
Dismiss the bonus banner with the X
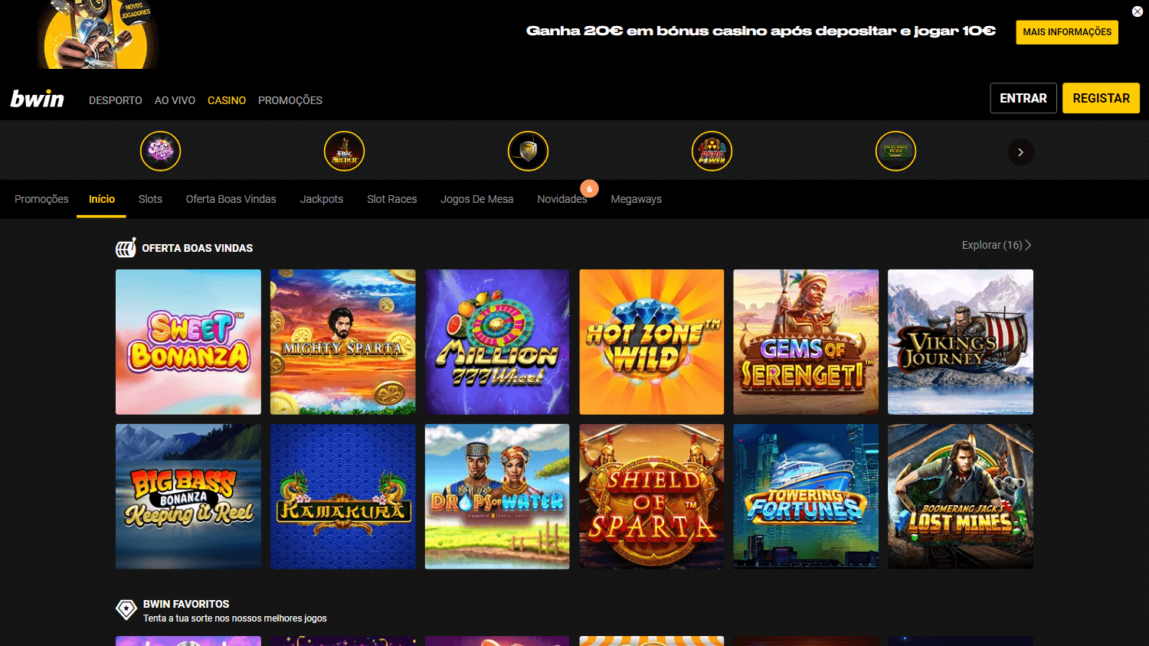(1137, 11)
